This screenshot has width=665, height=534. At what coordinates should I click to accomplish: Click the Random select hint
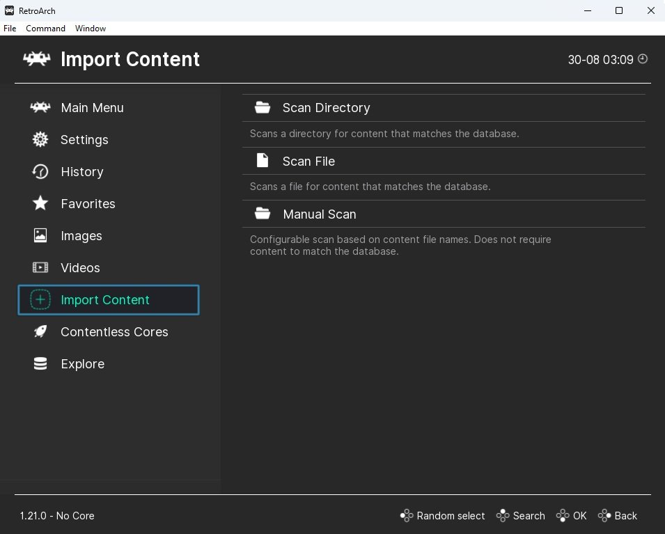pyautogui.click(x=442, y=516)
